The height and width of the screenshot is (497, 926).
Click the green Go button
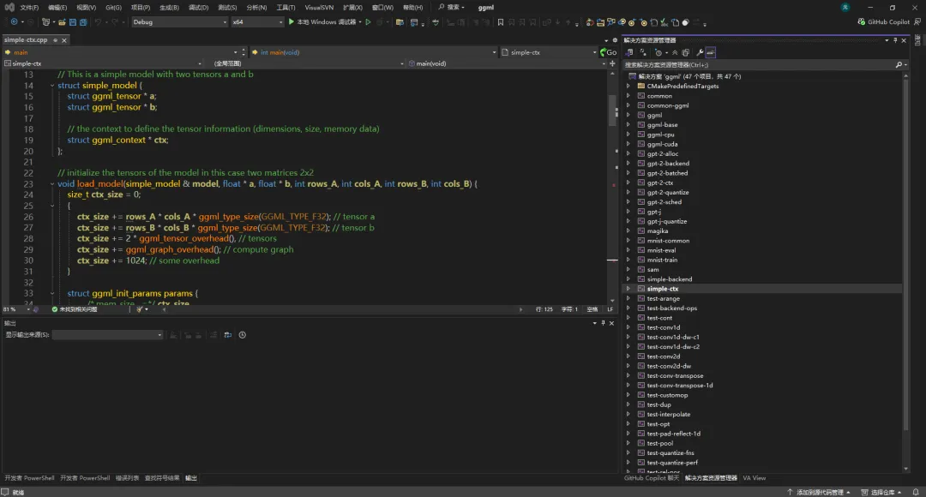608,52
